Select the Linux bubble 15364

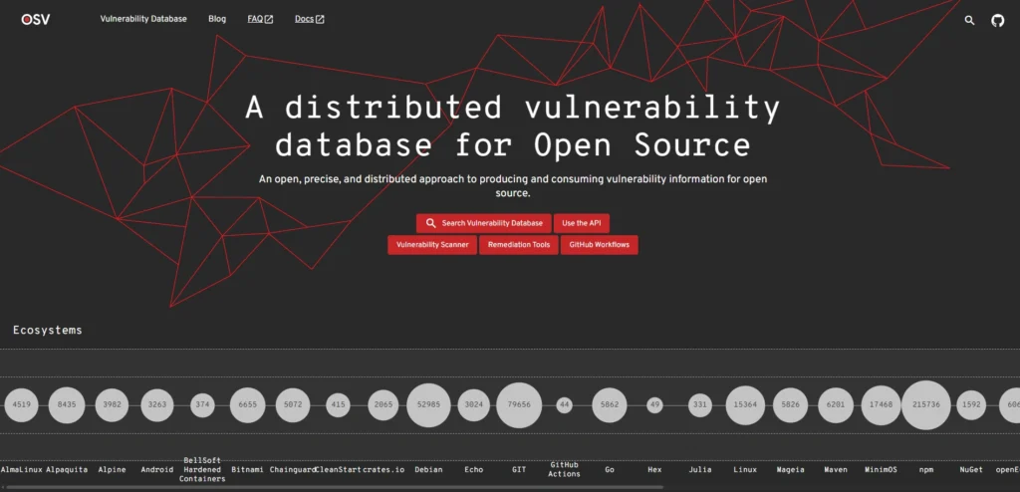745,404
